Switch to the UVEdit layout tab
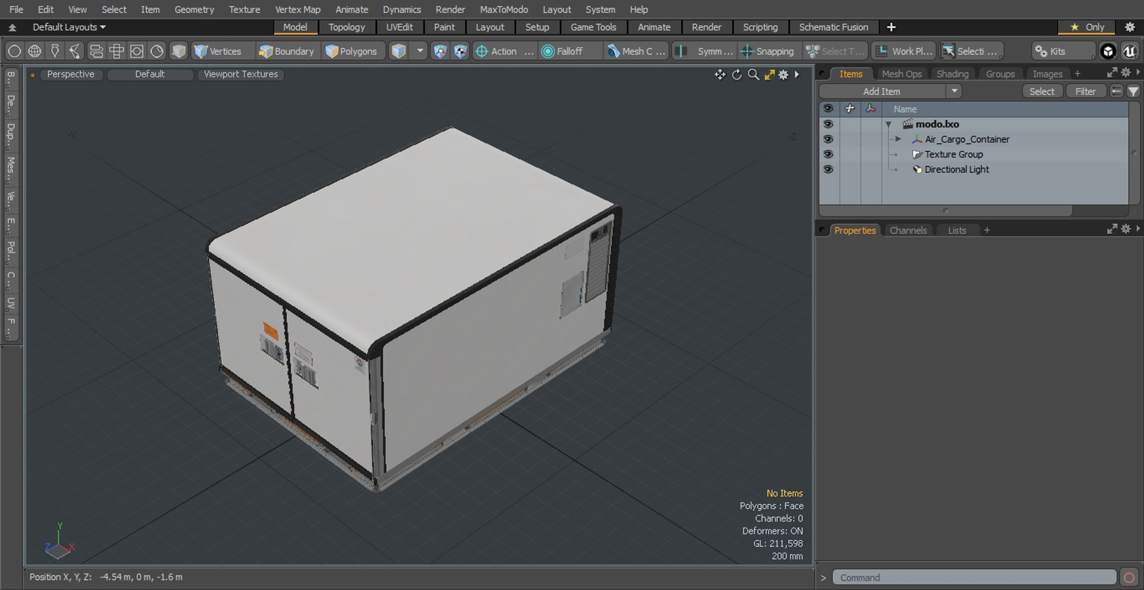The image size is (1144, 590). 399,27
